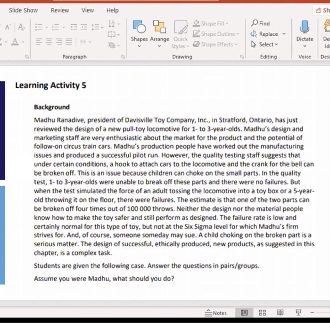Screen dimensions: 330x323
Task: Open the Slide Show tab
Action: [x=24, y=10]
